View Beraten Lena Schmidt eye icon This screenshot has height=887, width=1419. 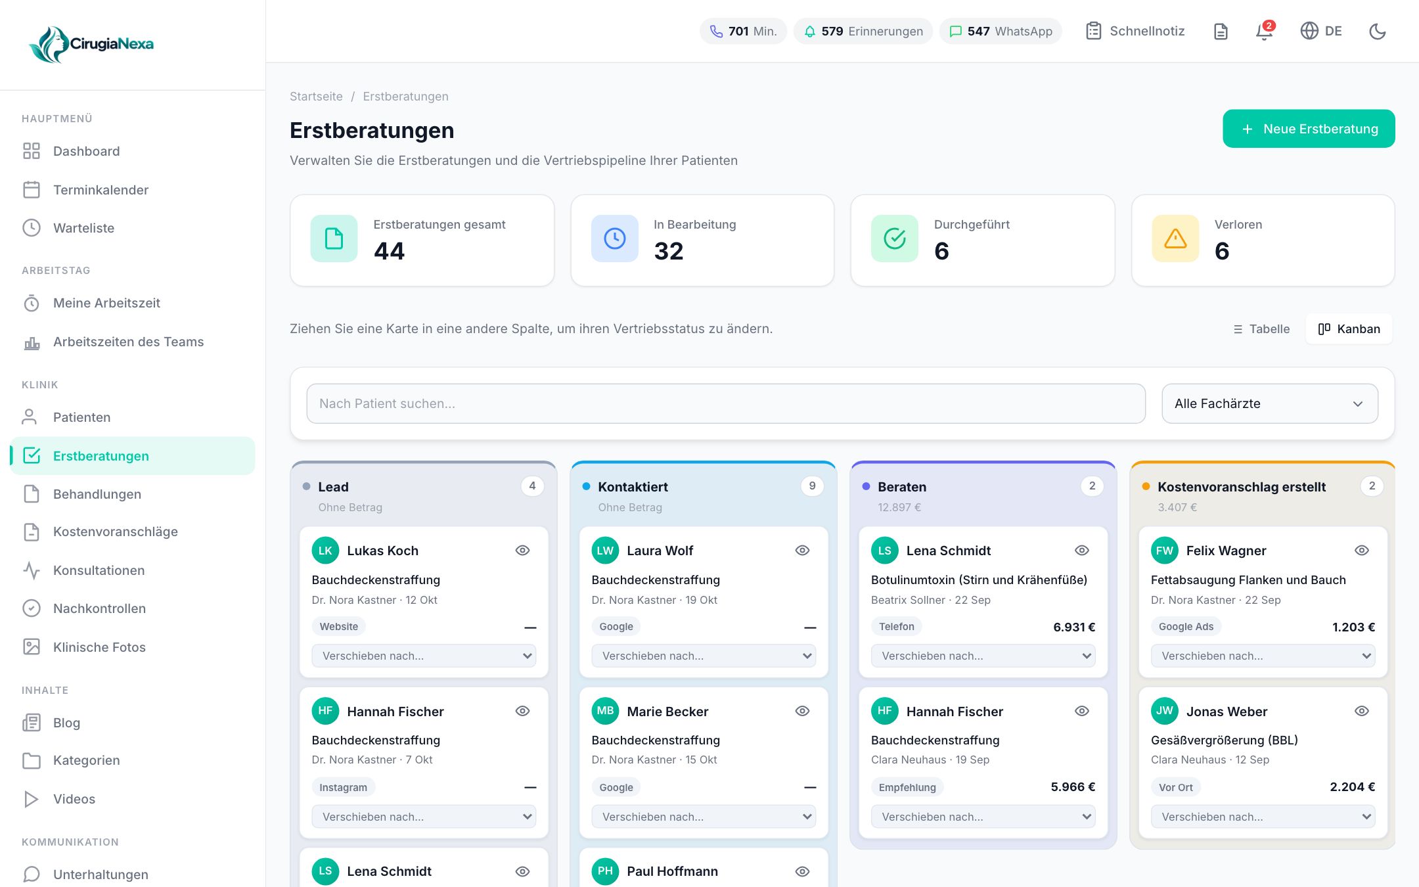tap(1082, 551)
